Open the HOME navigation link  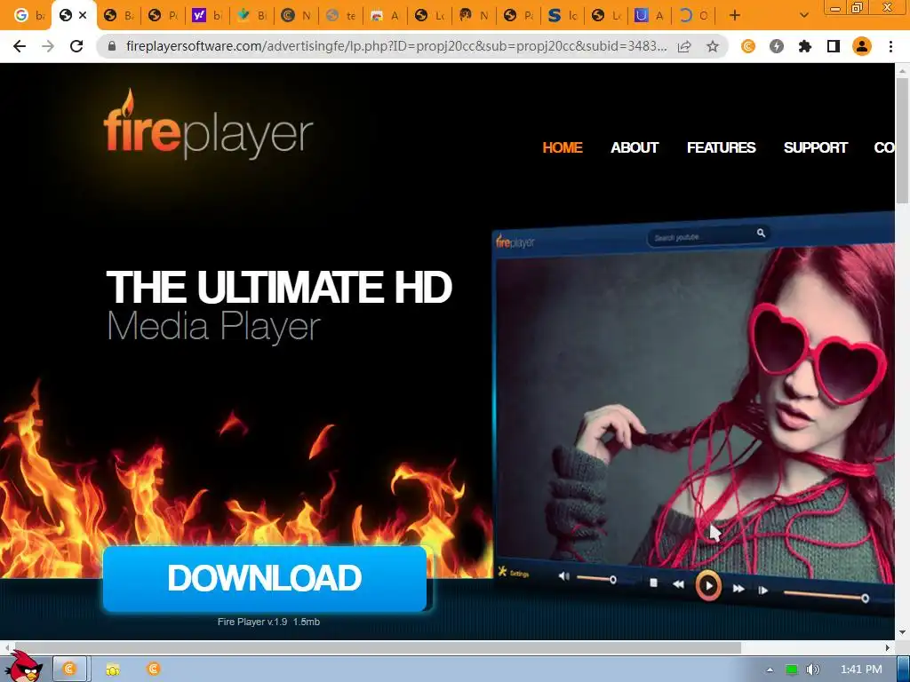point(563,148)
